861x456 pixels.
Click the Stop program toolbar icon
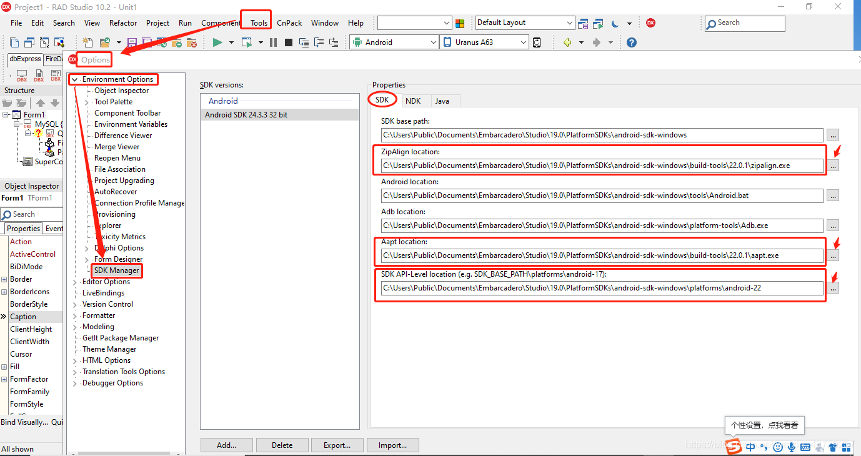click(288, 42)
